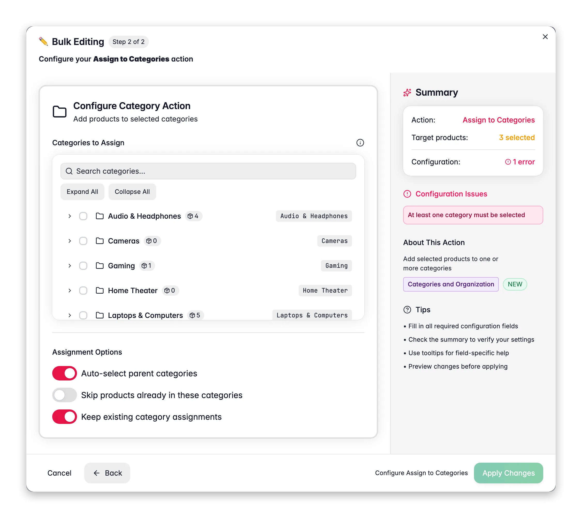
Task: Click the 'Assign to Categories' action value
Action: coord(499,120)
